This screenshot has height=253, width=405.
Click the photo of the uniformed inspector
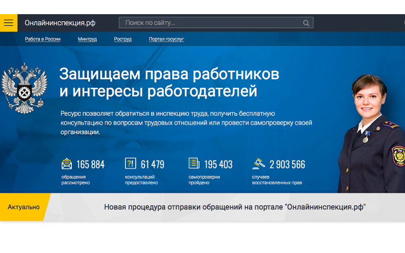[372, 134]
